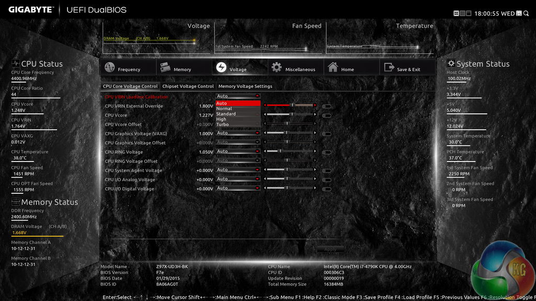Go to the Home tab
536x301 pixels.
[x=351, y=67]
